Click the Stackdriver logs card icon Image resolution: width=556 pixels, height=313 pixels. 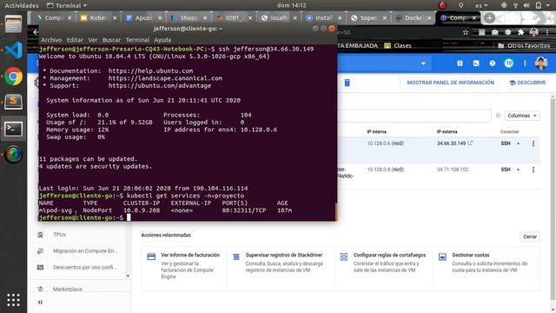click(x=235, y=256)
